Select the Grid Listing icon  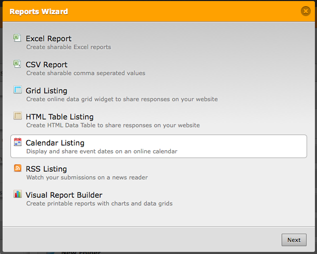point(17,90)
